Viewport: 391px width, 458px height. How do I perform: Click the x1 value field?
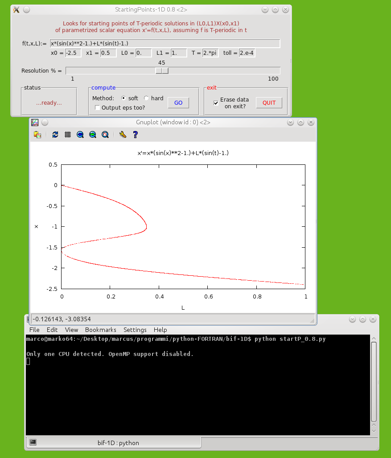108,53
